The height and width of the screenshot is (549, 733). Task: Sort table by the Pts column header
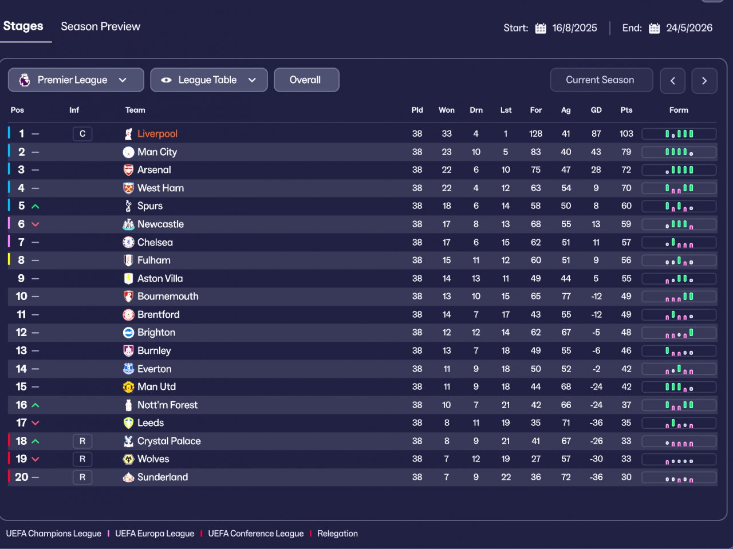(626, 110)
